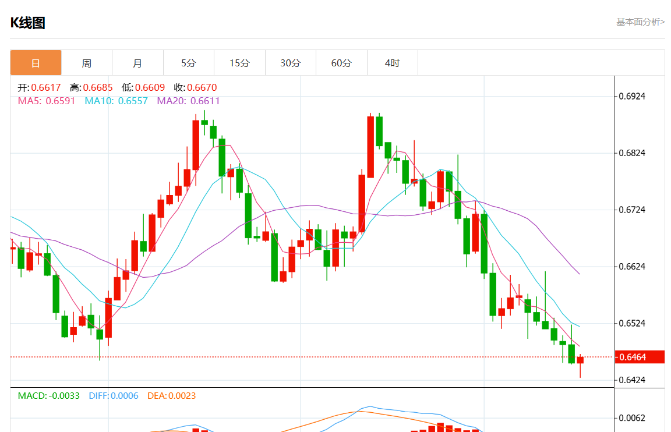671x432 pixels.
Task: Click the 收:0.6670 close price value
Action: click(195, 88)
